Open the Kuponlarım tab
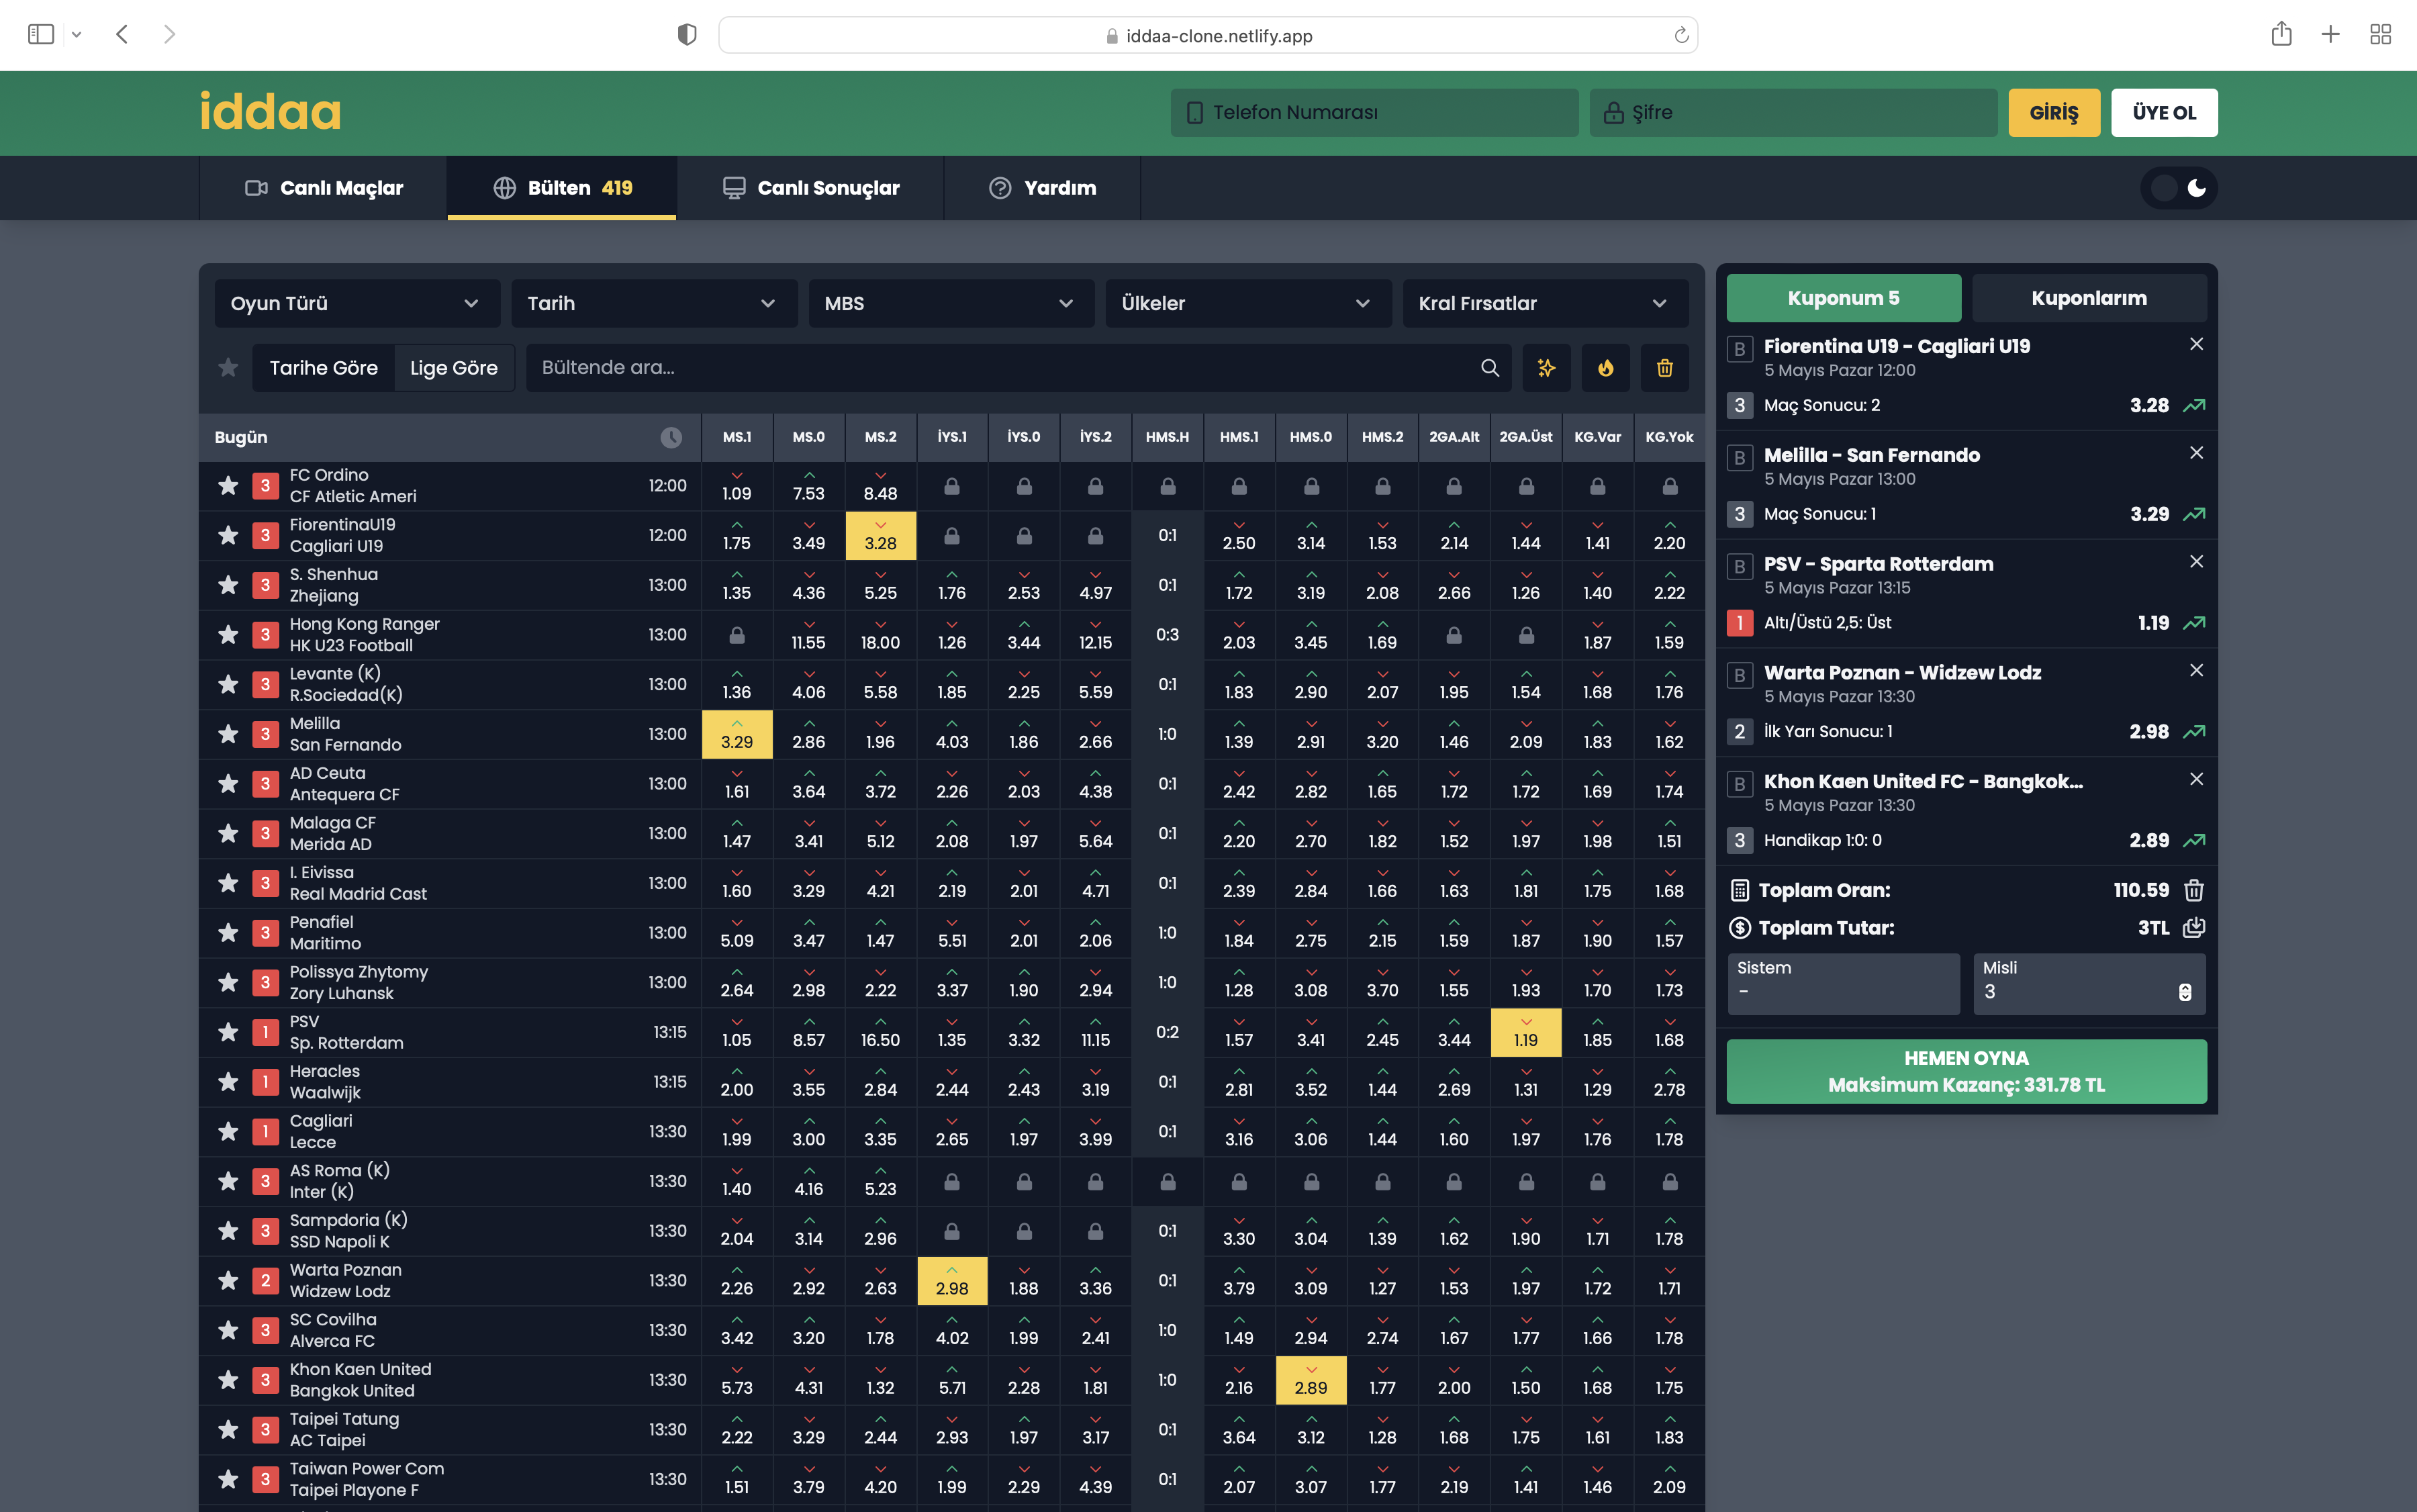 (x=2088, y=298)
